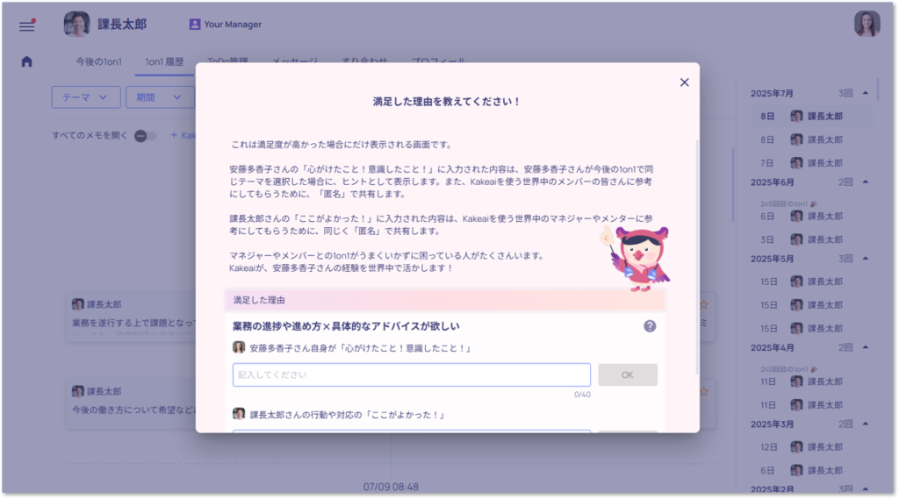Viewport: 899px width, 499px height.
Task: Select the 3日 課長太郎 history entry
Action: [811, 239]
